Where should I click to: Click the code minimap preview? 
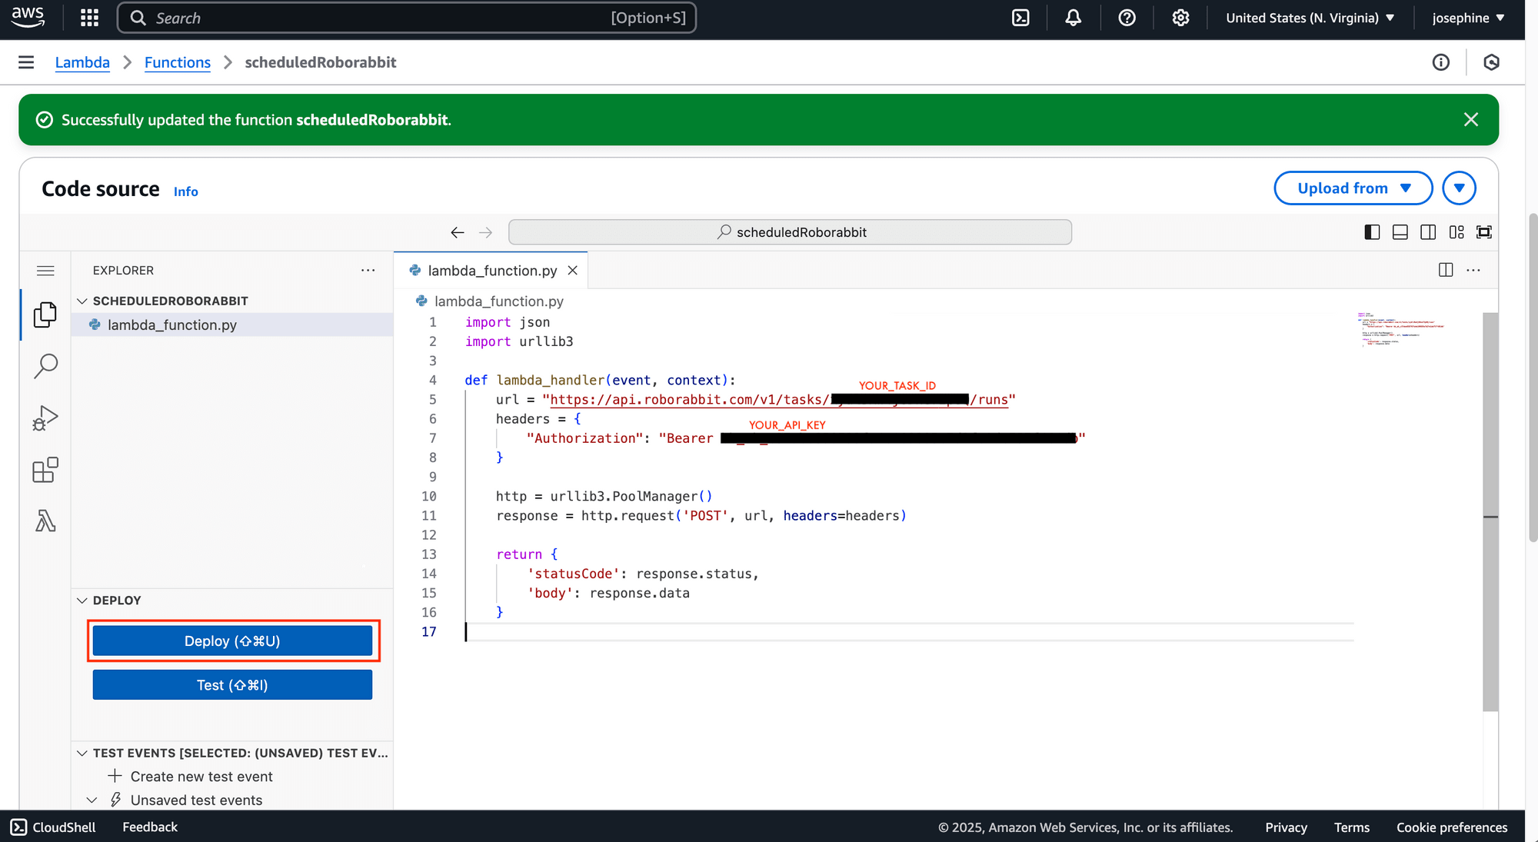pyautogui.click(x=1401, y=330)
